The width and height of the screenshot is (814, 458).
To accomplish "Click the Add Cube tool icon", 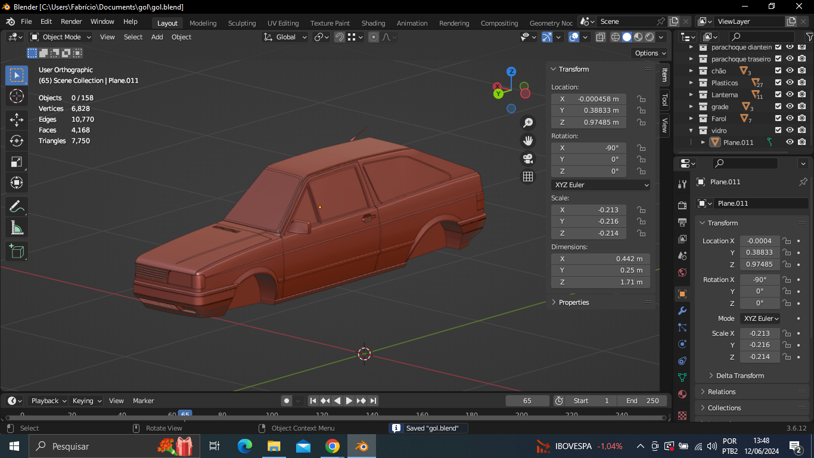I will (x=17, y=251).
